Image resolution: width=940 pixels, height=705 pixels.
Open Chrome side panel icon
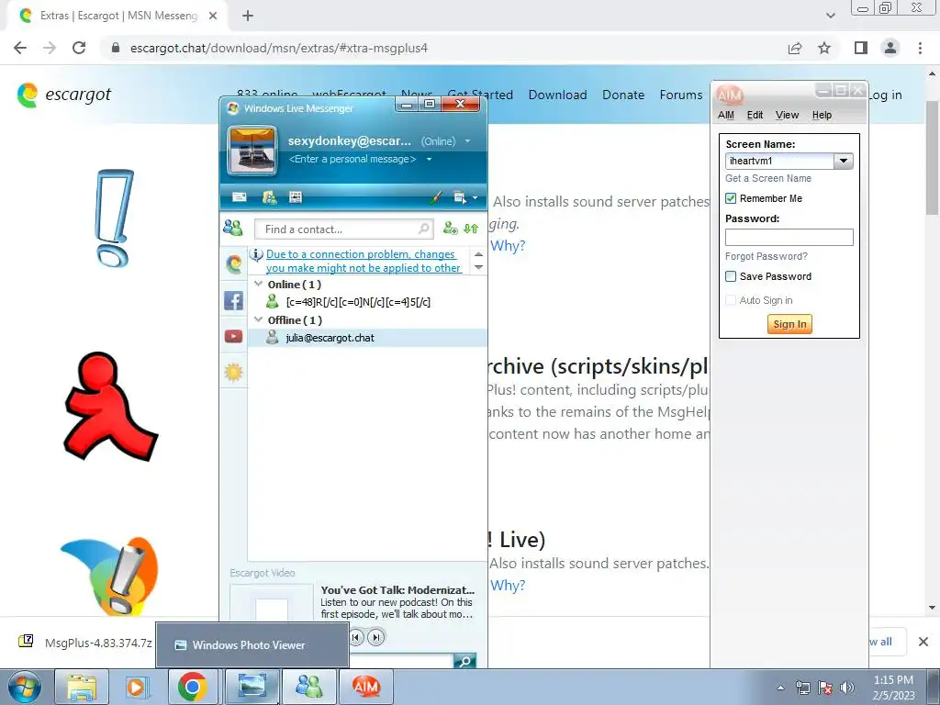pyautogui.click(x=861, y=48)
